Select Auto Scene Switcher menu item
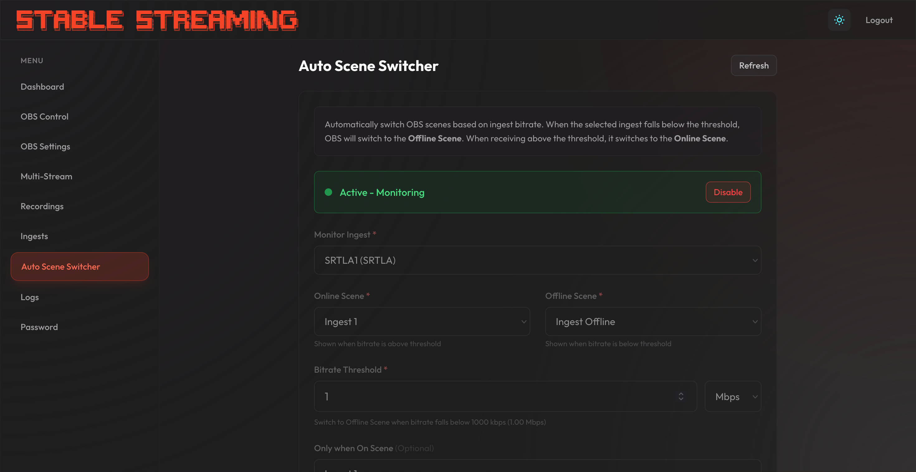 [80, 267]
